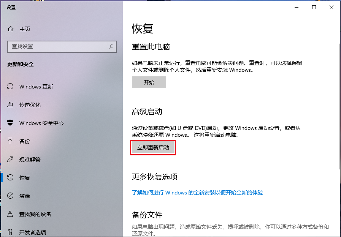341x237 pixels.
Task: Maximize the Settings window
Action: 314,7
